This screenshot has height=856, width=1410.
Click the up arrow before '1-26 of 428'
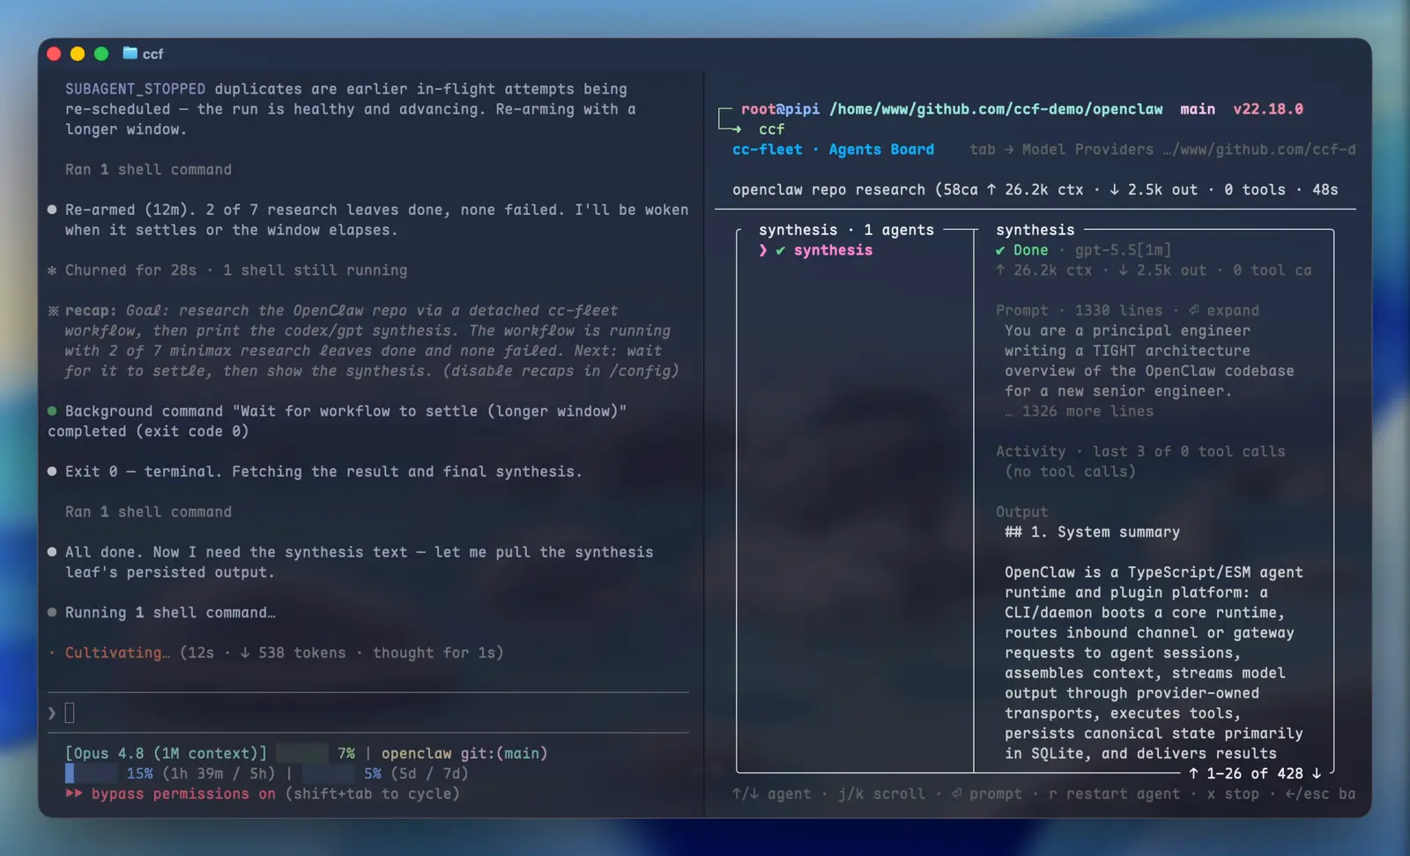(1193, 773)
